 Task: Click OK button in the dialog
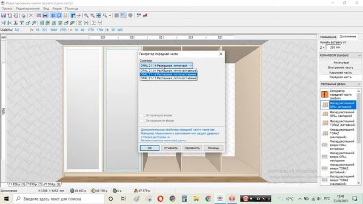(x=150, y=148)
